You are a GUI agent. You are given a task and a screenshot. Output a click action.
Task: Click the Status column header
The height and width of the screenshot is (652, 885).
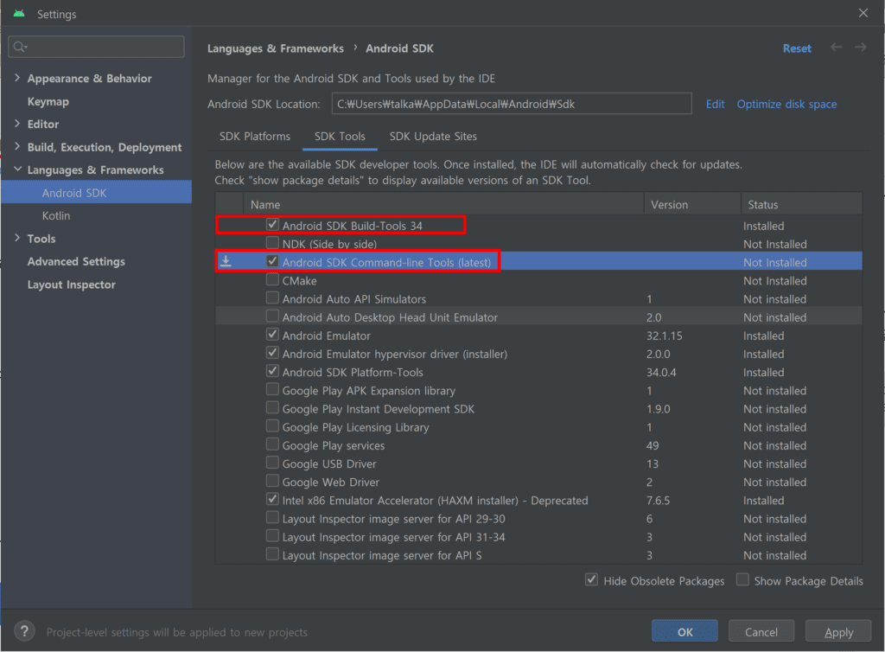pyautogui.click(x=801, y=204)
